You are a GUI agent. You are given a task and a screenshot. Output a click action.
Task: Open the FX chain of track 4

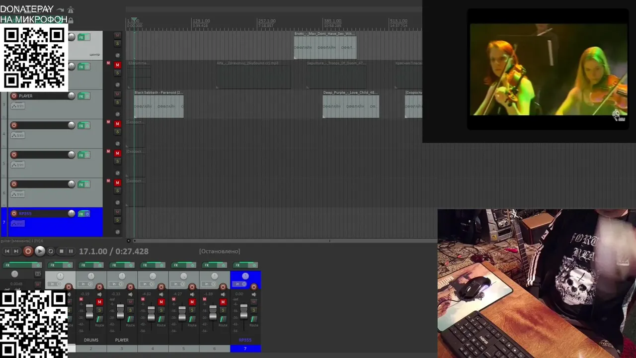click(x=81, y=125)
